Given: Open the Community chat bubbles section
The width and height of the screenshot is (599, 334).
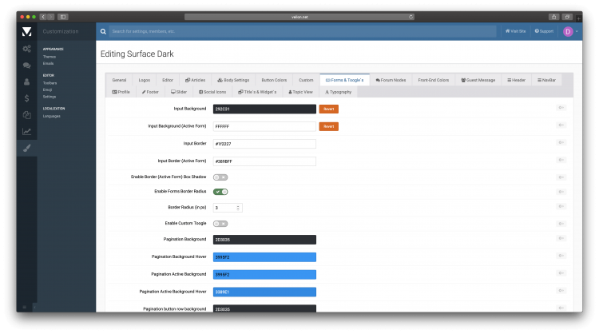Looking at the screenshot, I should pos(26,66).
